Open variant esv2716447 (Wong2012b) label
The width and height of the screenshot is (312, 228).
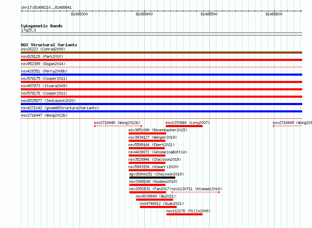click(x=44, y=115)
